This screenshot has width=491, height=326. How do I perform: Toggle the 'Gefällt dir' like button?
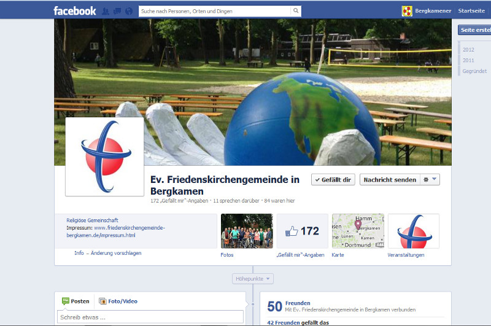point(333,180)
